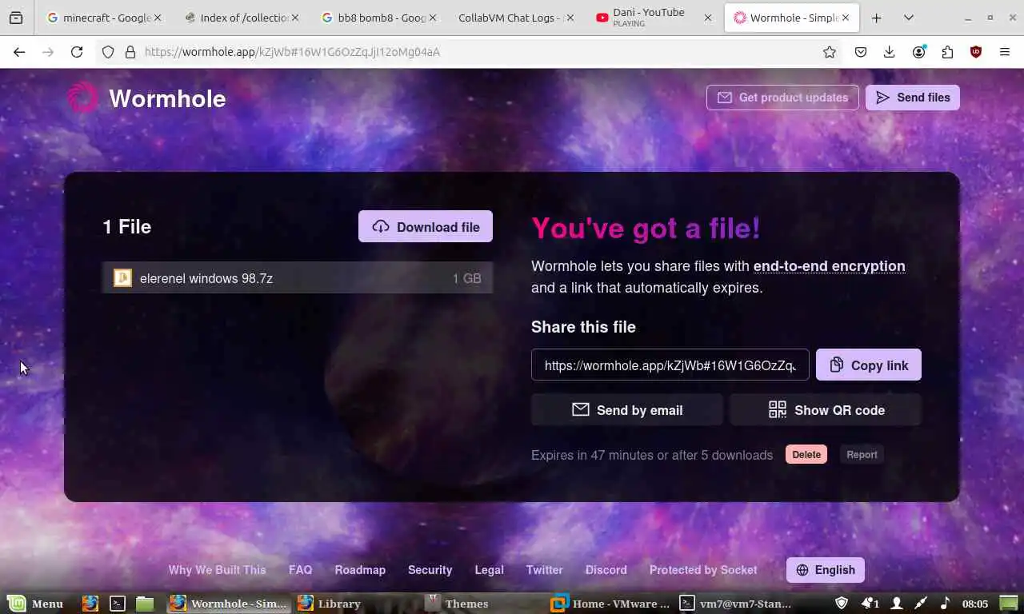View site padlock security info
Screen dimensions: 1024x614
[x=130, y=52]
